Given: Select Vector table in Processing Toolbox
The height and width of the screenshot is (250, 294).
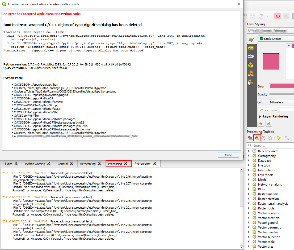Looking at the screenshot, I should (266, 242).
